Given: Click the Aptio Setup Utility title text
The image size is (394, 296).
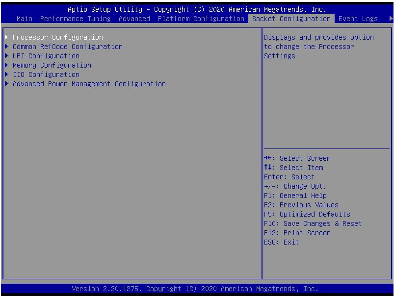Looking at the screenshot, I should (197, 9).
